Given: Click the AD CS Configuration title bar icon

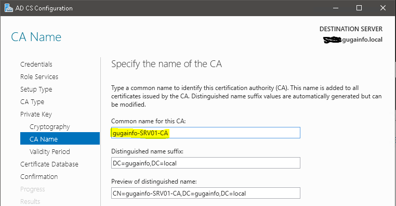Looking at the screenshot, I should point(9,8).
